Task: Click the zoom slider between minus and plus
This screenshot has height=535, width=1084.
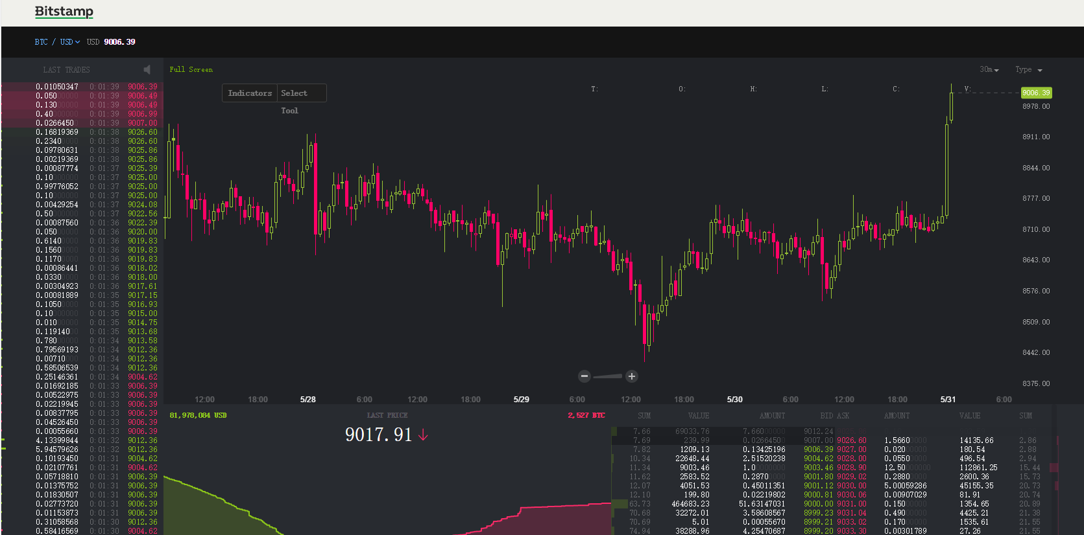Action: coord(608,376)
